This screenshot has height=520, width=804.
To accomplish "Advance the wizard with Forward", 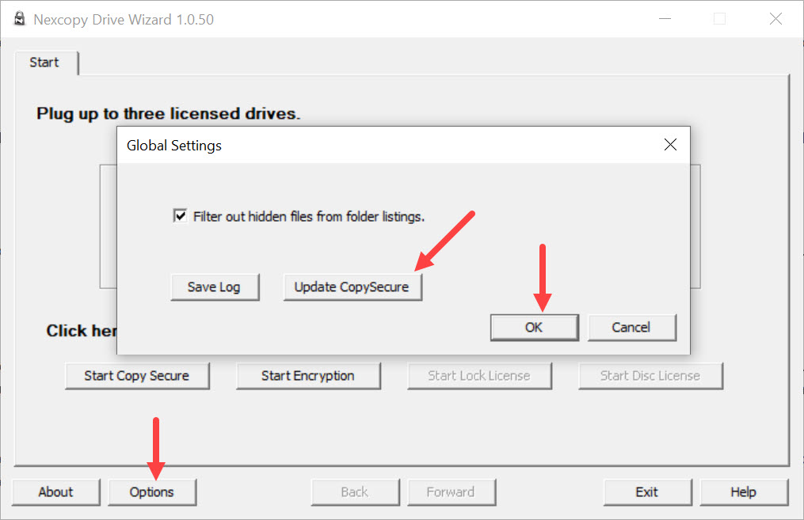I will (450, 492).
